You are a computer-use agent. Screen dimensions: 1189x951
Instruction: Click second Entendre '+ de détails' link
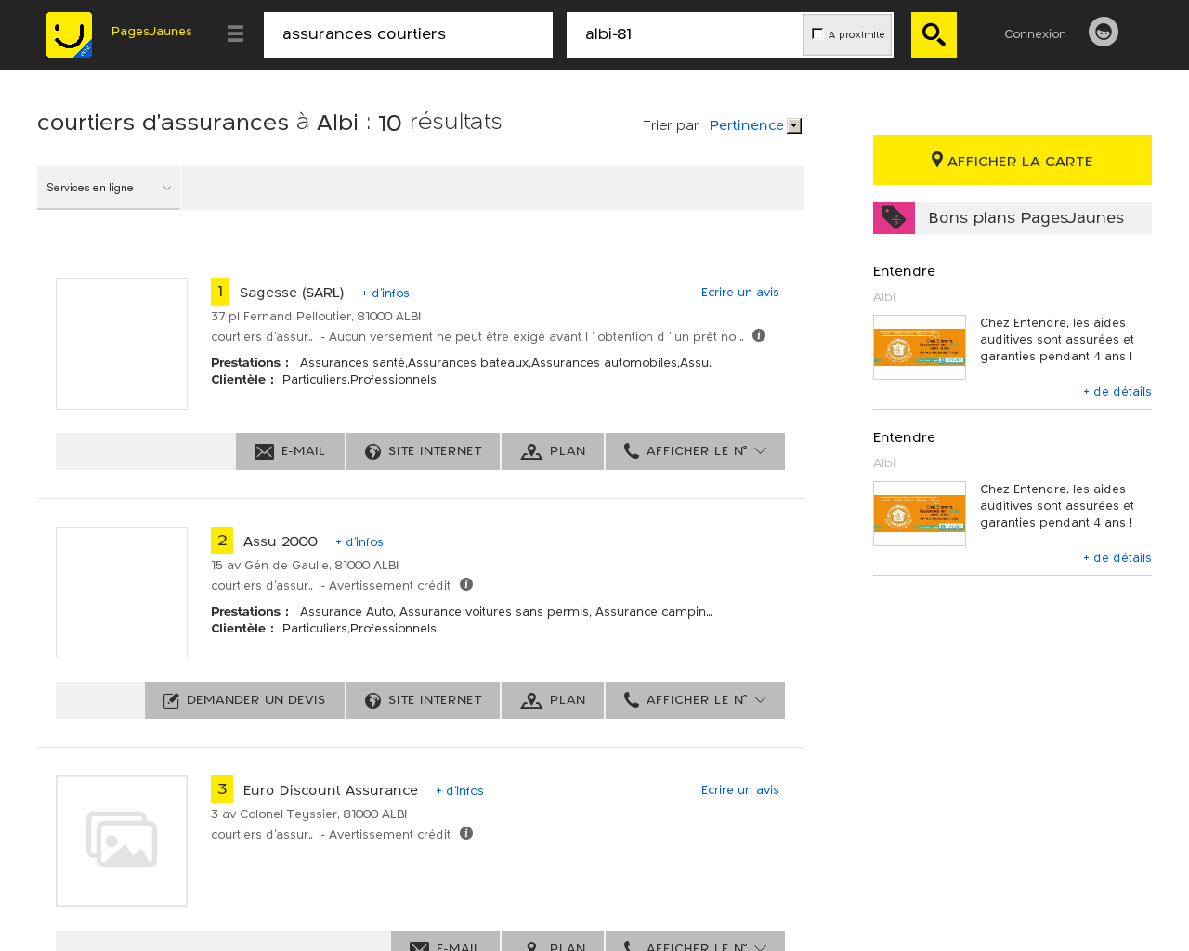(1117, 558)
